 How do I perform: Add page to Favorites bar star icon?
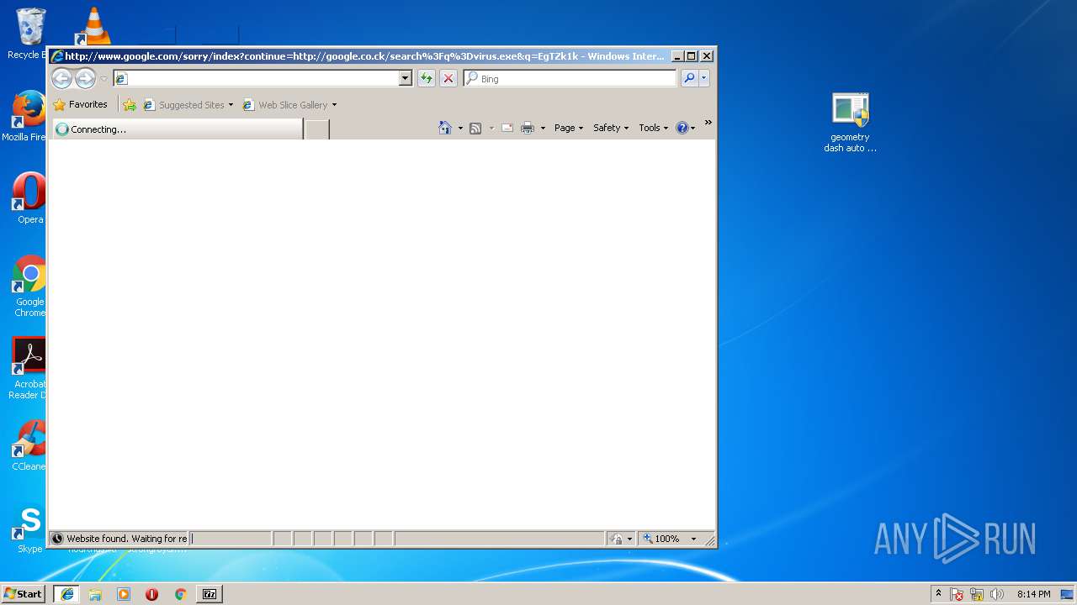130,105
